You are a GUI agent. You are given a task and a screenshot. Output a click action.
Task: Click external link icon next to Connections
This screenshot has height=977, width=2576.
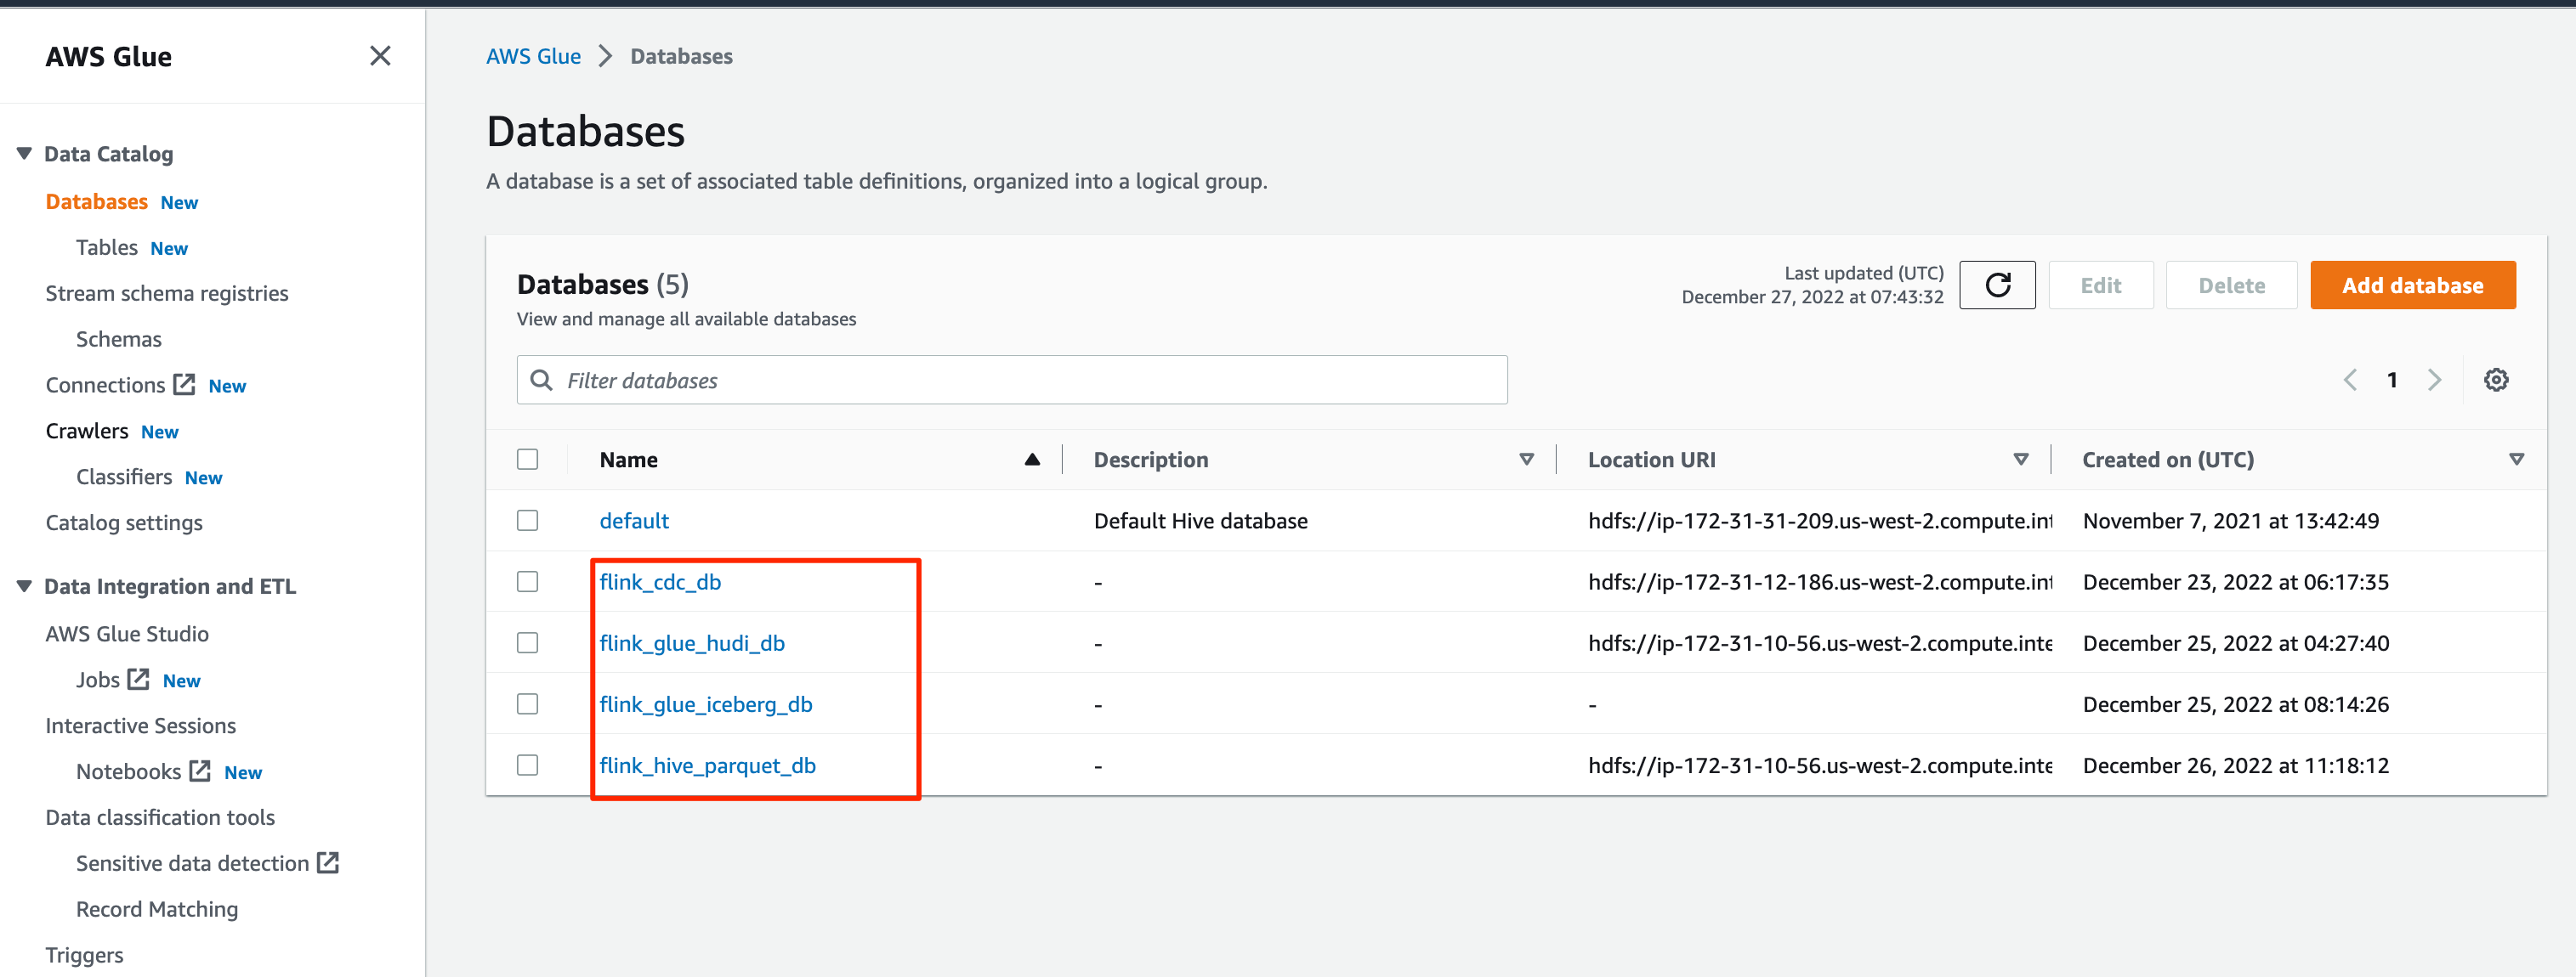pyautogui.click(x=184, y=385)
